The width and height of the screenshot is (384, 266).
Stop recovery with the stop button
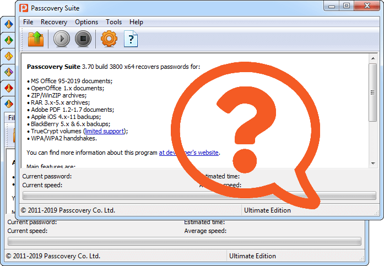(83, 39)
